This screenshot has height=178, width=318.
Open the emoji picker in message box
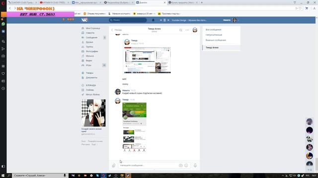click(x=186, y=166)
